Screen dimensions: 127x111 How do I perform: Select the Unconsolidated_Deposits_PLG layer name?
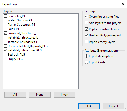coord(28,46)
